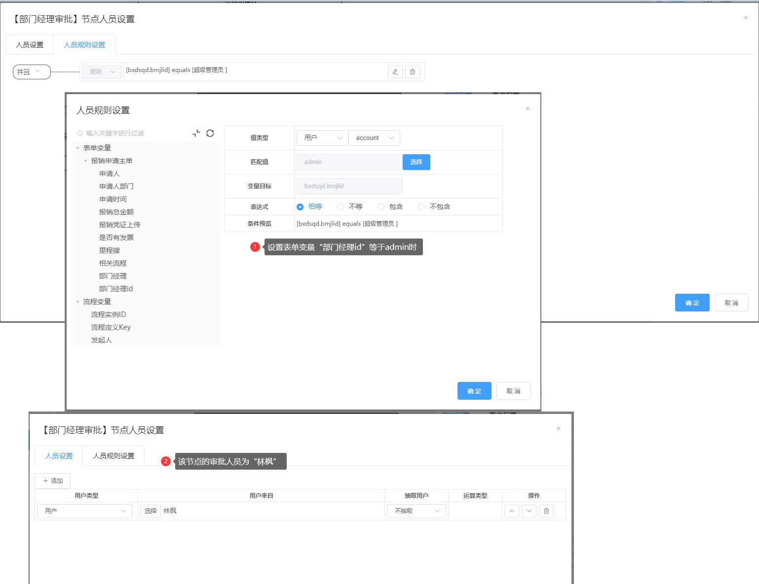Delete the bxdsqd.bmjlid rule with trash icon
759x584 pixels.
(x=413, y=72)
